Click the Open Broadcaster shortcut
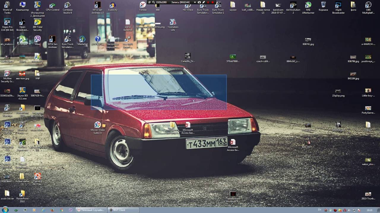The image size is (380, 213). [23, 25]
